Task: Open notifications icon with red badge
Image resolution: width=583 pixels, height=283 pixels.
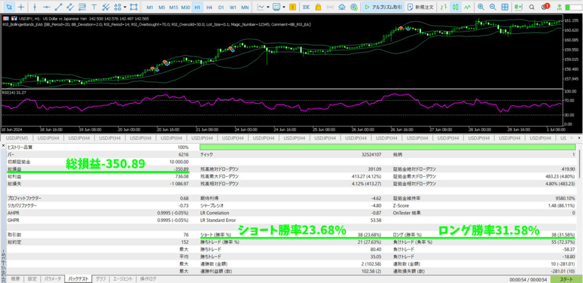Action: click(x=545, y=7)
